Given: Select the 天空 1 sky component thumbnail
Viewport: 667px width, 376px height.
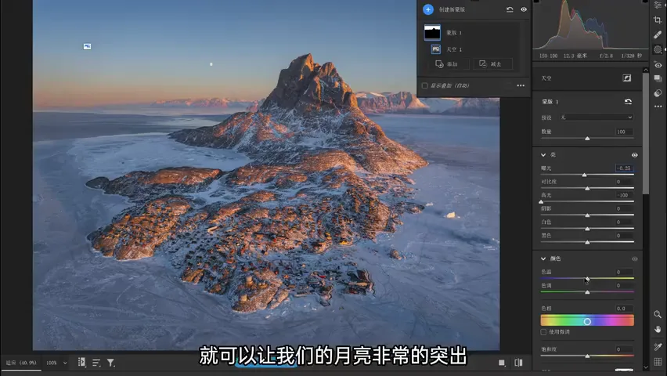Looking at the screenshot, I should [x=435, y=49].
